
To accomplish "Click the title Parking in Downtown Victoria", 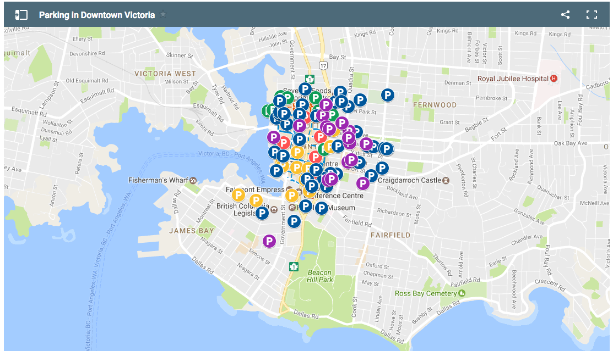I will pyautogui.click(x=97, y=15).
